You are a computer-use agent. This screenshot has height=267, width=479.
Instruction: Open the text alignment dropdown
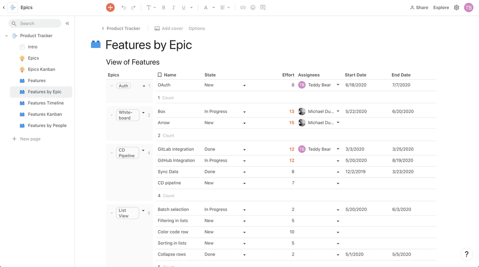coord(225,7)
